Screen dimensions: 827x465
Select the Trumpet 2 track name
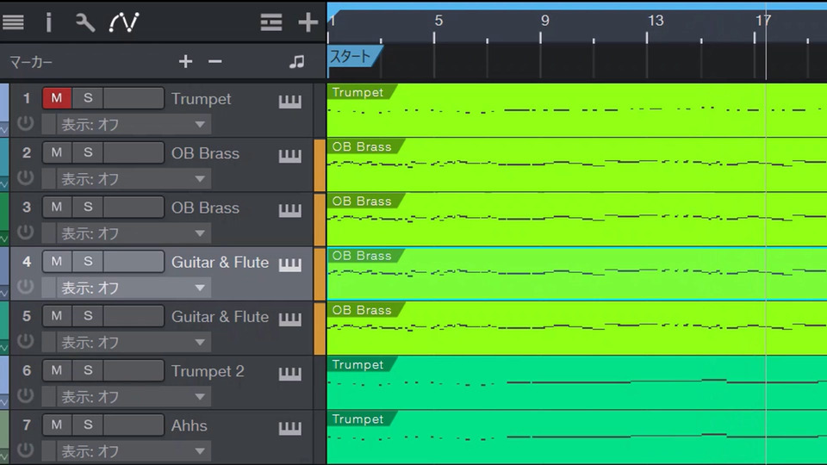[x=208, y=371]
